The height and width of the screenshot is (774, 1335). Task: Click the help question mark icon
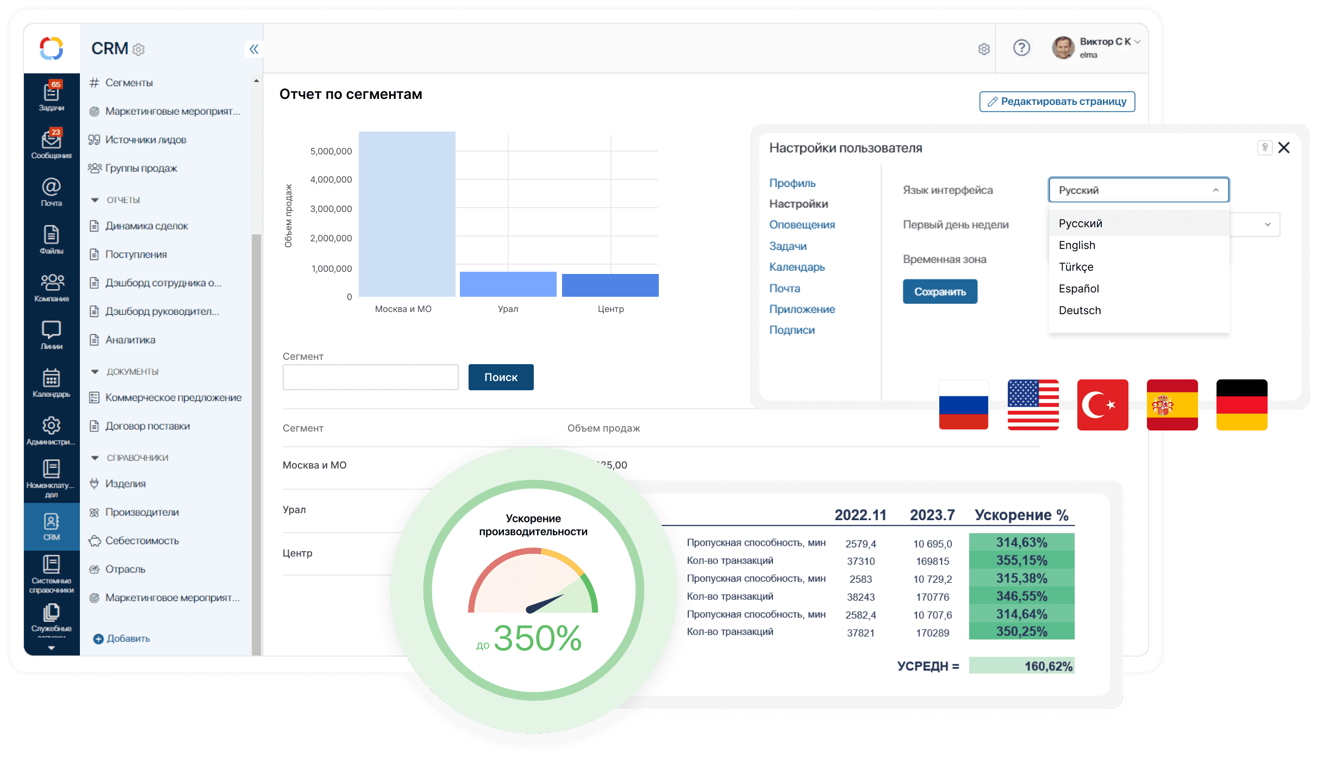1021,48
